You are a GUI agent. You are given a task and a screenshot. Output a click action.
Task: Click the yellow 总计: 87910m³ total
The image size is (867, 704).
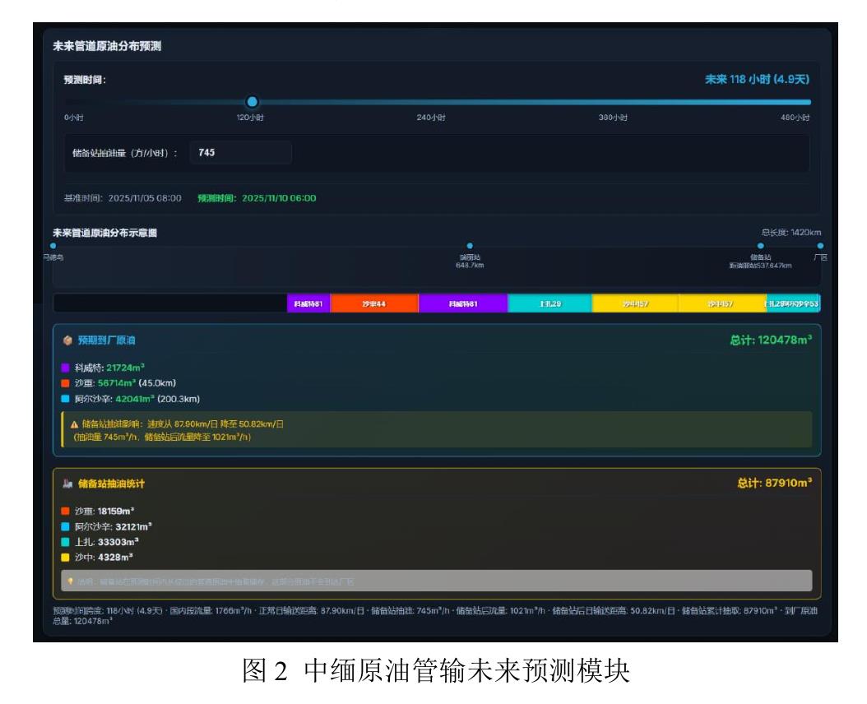point(774,483)
